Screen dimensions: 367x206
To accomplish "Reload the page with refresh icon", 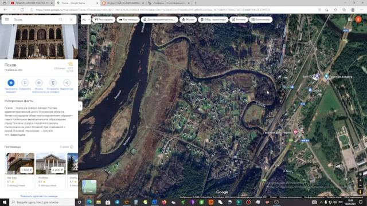I will point(22,10).
